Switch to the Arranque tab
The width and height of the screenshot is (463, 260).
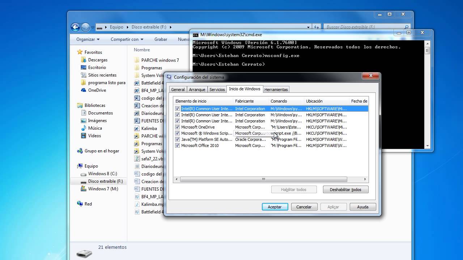(x=197, y=90)
